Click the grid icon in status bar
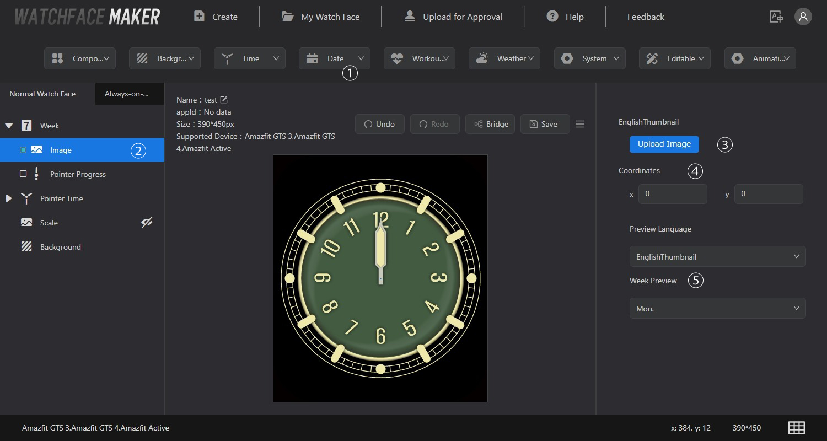The height and width of the screenshot is (441, 827). [x=796, y=428]
